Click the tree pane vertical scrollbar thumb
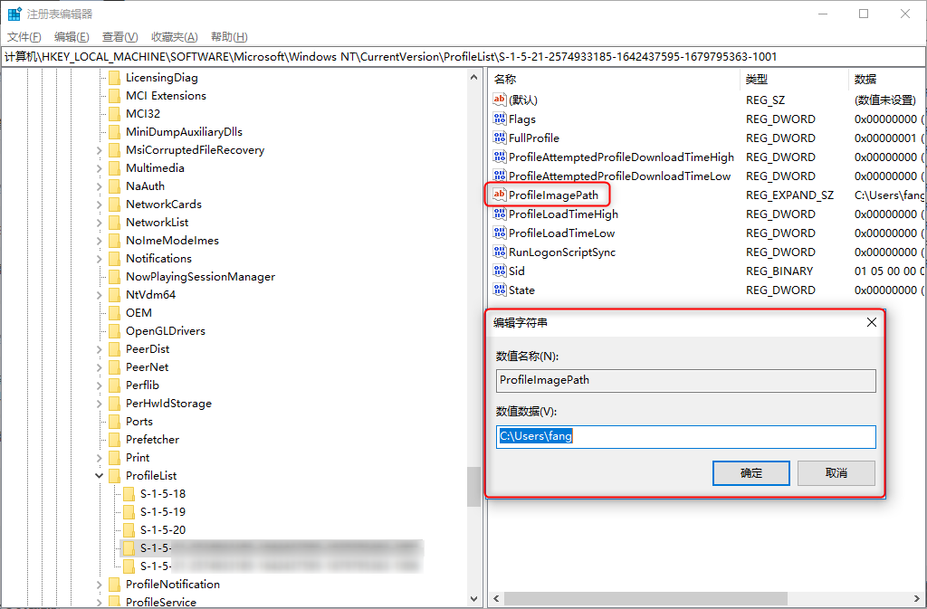Screen dimensions: 927x609 coord(474,487)
